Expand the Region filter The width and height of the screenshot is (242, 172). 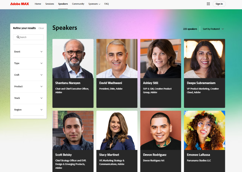pos(29,110)
